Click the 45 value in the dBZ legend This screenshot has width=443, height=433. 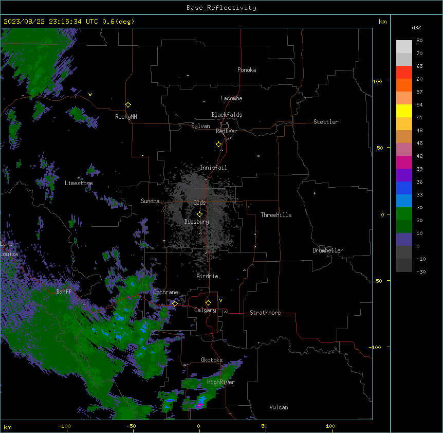coord(419,143)
